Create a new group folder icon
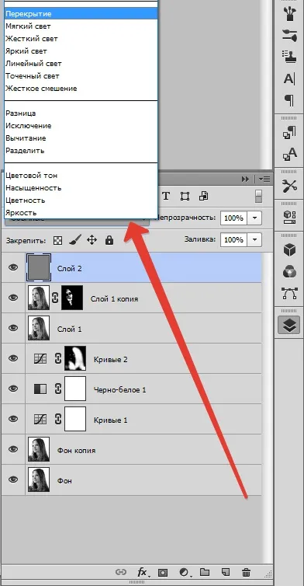 pyautogui.click(x=204, y=572)
